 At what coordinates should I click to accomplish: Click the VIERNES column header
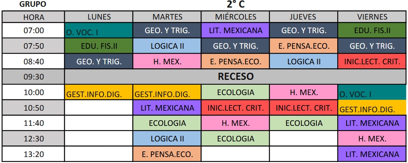tap(371, 17)
